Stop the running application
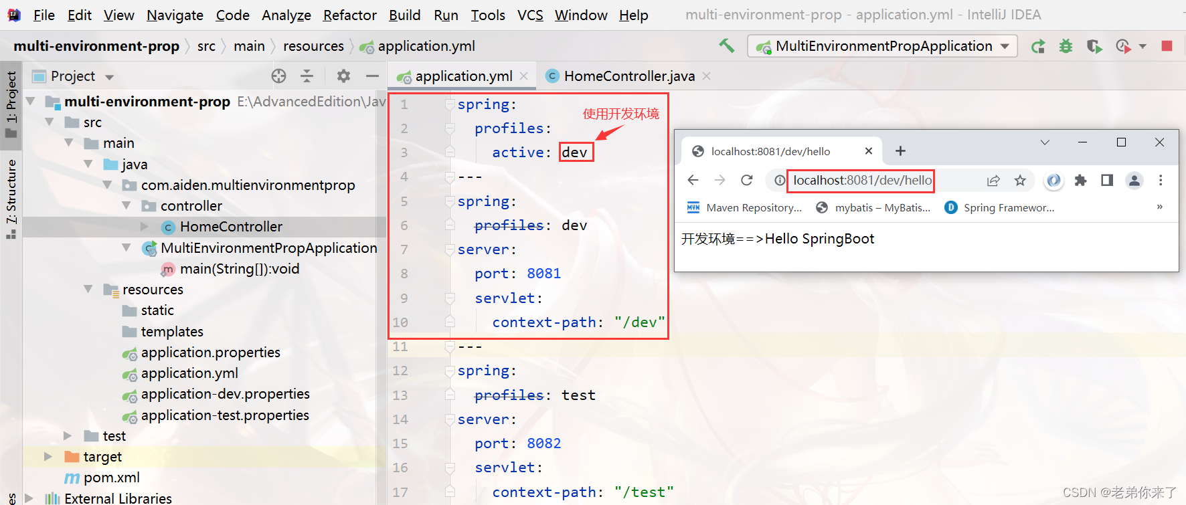 [1167, 46]
